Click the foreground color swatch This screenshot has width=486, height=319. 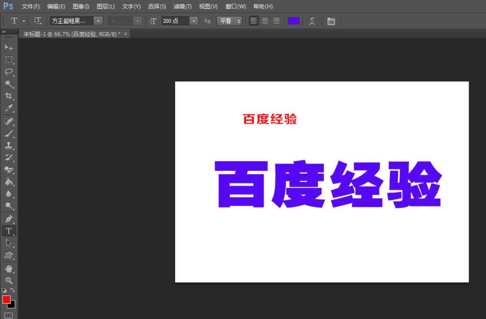coord(7,300)
